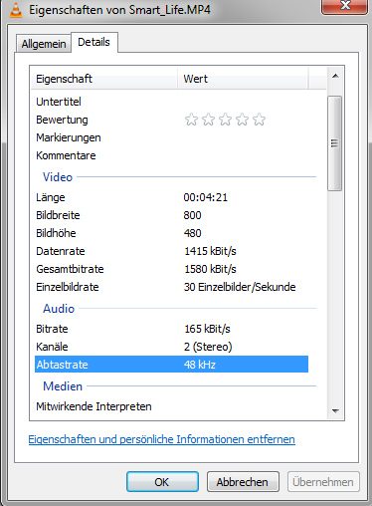Click the value 165 kBit/s
The height and width of the screenshot is (506, 372).
(x=207, y=329)
